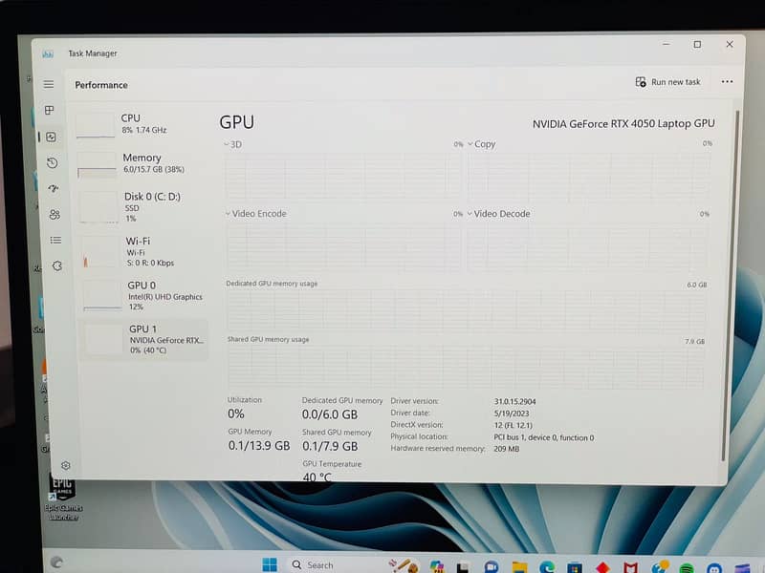The width and height of the screenshot is (765, 573).
Task: Open the Users page icon
Action: (55, 214)
